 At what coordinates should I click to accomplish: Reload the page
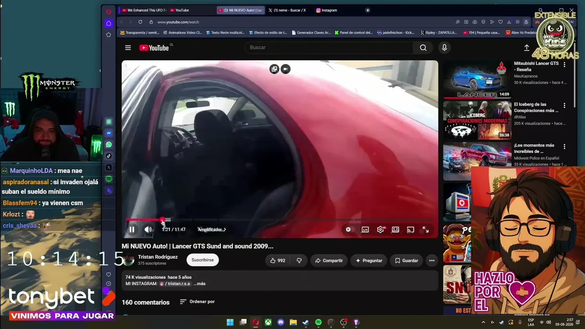click(140, 22)
